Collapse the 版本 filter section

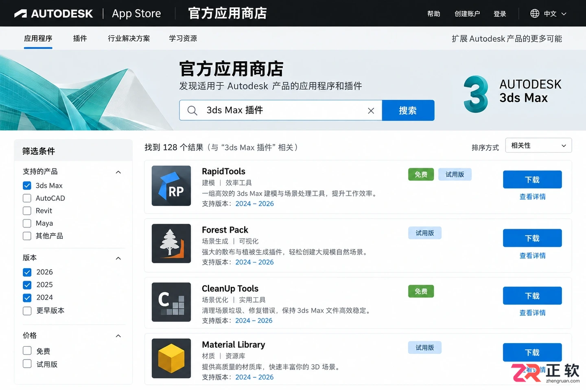click(x=118, y=258)
